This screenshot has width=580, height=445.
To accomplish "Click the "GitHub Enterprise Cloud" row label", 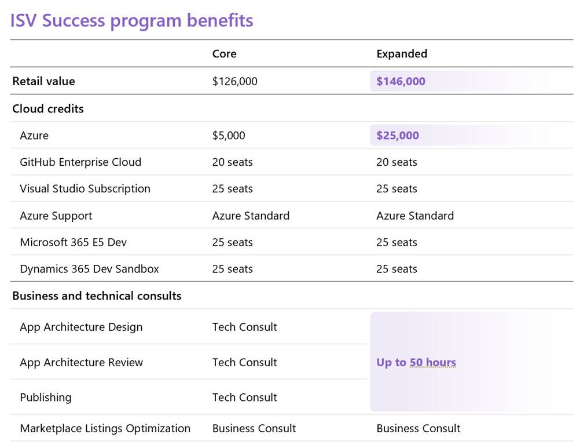I will [80, 162].
